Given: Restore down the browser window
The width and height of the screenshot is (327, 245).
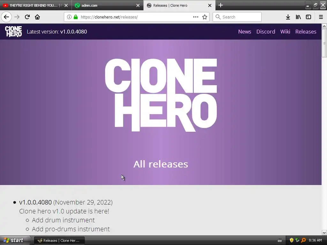Looking at the screenshot, I should point(315,5).
